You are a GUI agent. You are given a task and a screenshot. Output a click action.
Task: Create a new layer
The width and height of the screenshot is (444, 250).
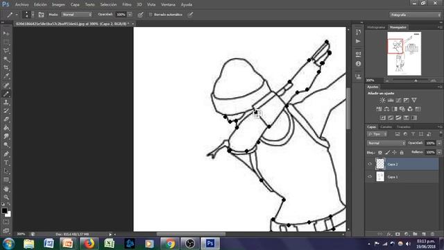pos(424,234)
